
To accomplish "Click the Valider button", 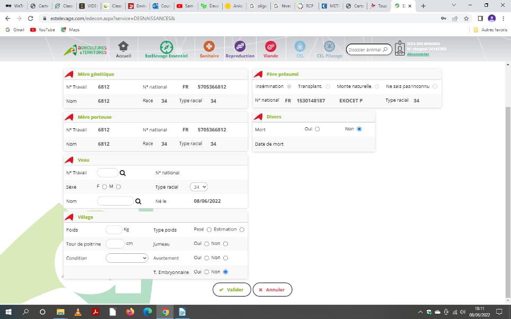I will [x=231, y=290].
